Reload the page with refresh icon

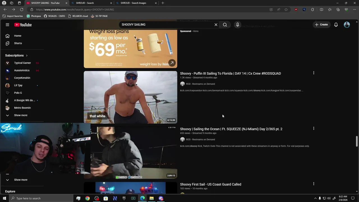22,10
